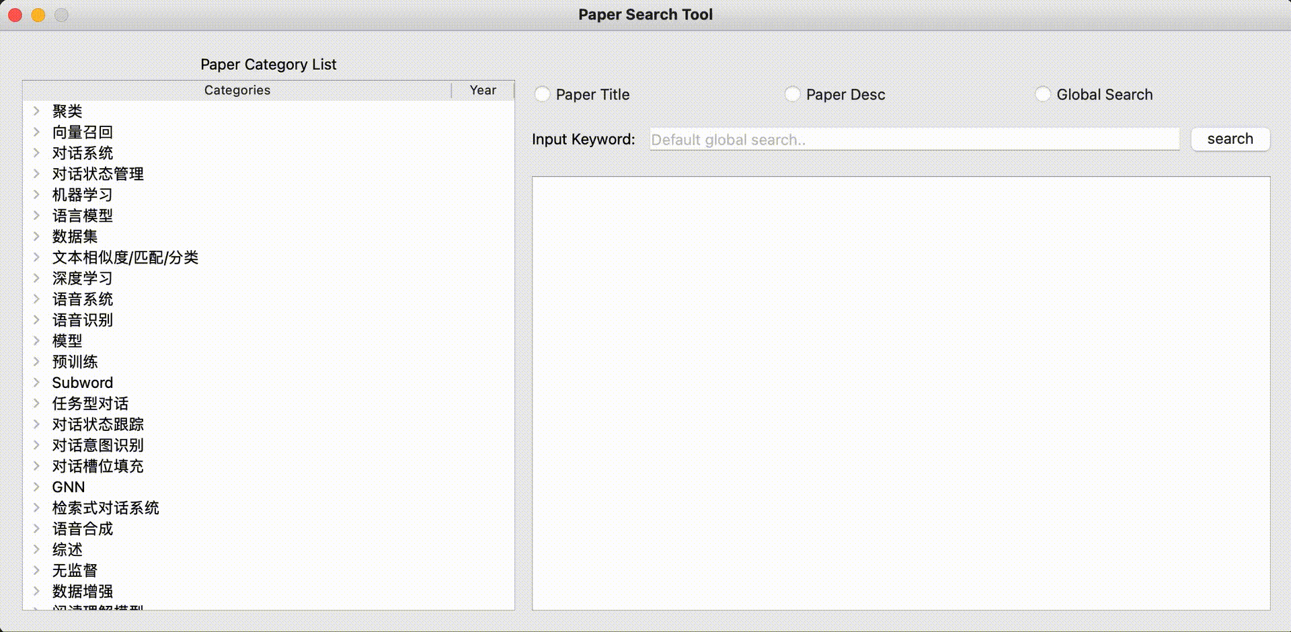Expand the 数据增强 tree node
This screenshot has height=632, width=1291.
pos(36,591)
